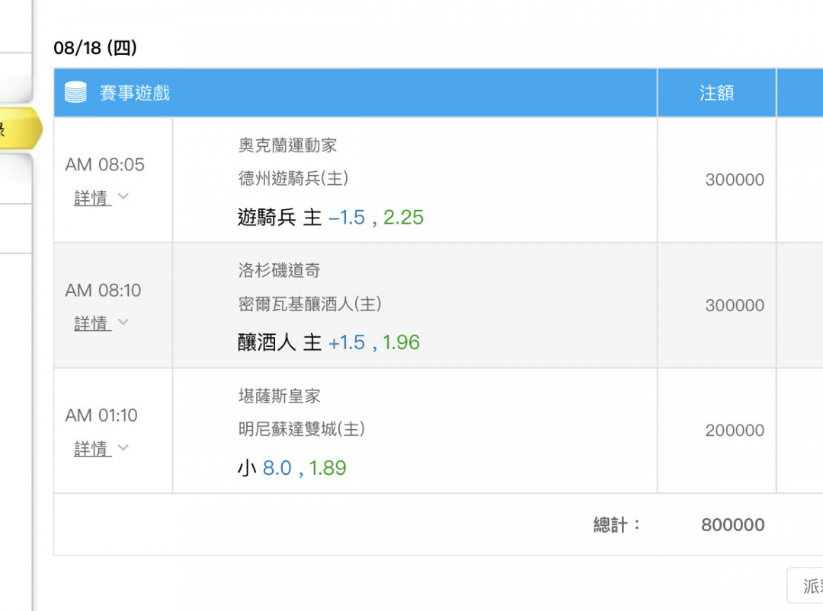The image size is (823, 611).
Task: Click team name 密爾瓦基釀酒人(主)
Action: tap(309, 304)
